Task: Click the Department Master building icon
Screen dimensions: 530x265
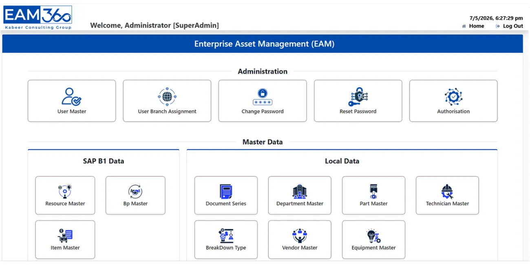Action: 300,192
